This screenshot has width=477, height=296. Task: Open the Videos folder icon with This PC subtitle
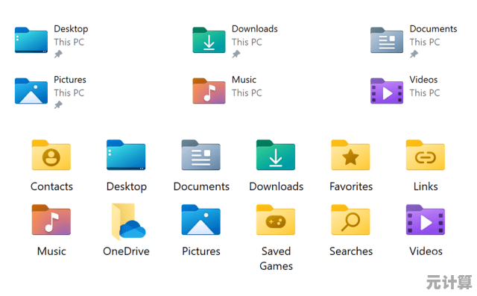(x=387, y=91)
